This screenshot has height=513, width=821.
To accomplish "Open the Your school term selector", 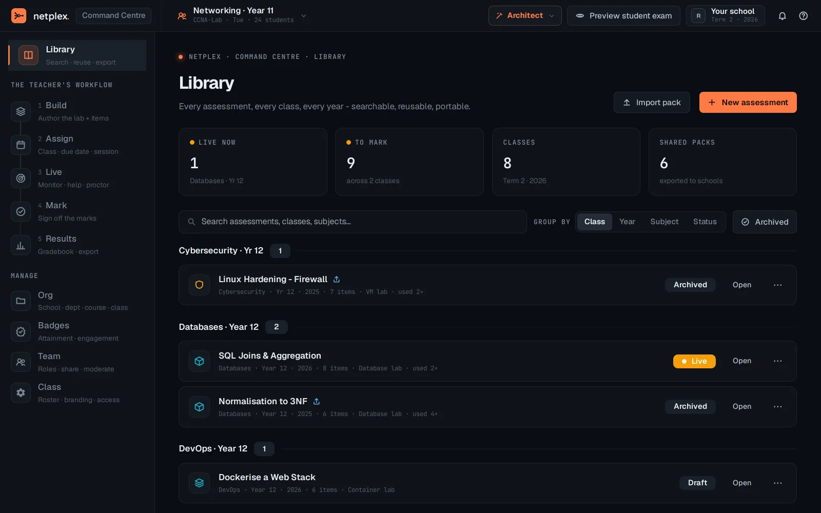I will click(726, 15).
